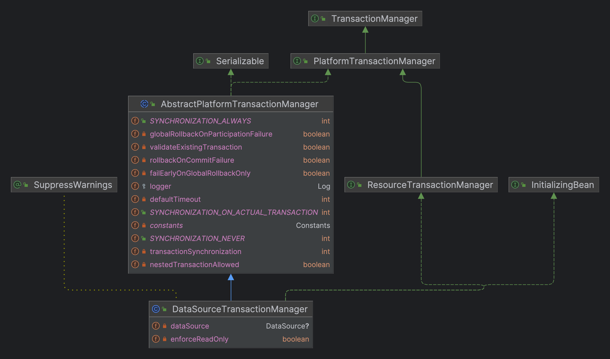Click the transactionSynchronization field name
The width and height of the screenshot is (610, 359).
(195, 251)
